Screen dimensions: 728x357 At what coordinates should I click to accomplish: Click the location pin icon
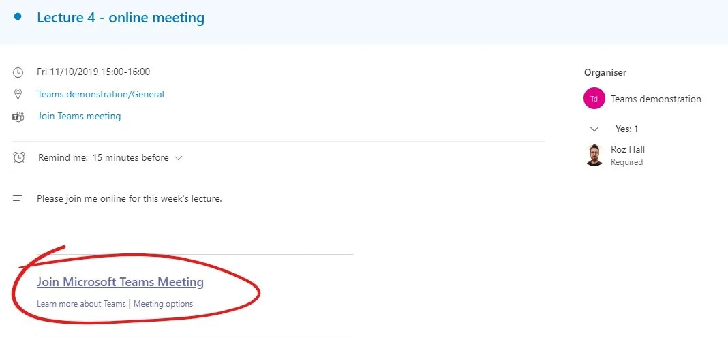18,95
